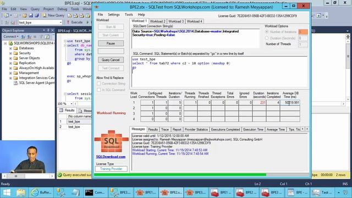The height and width of the screenshot is (198, 352).
Task: Click Object Explorer connect server icon
Action: (23, 37)
